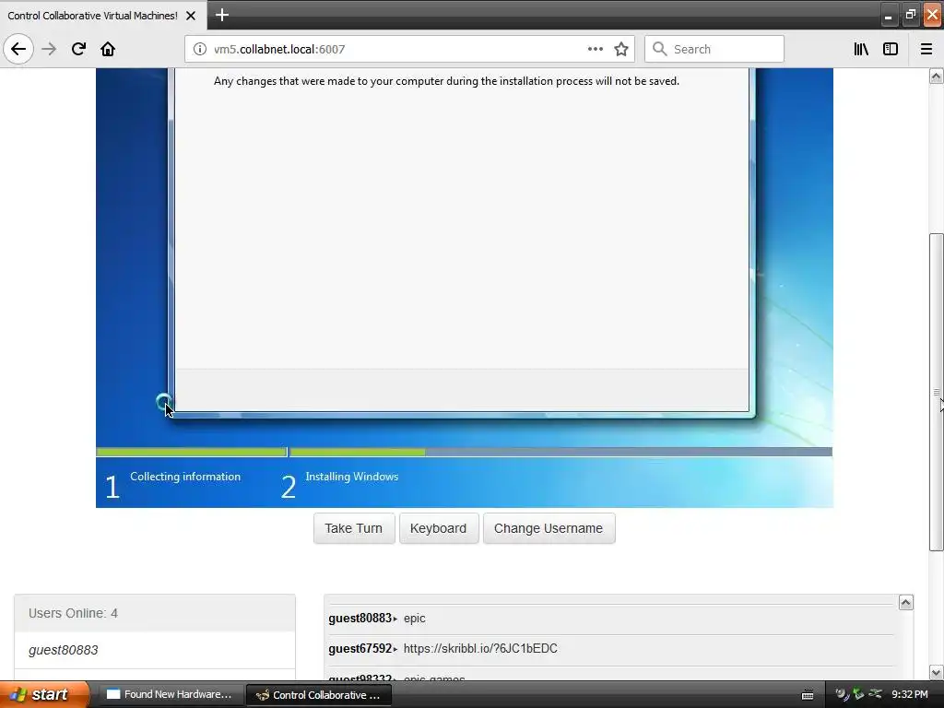Click the keyboard icon in system tray
944x708 pixels.
coord(808,695)
